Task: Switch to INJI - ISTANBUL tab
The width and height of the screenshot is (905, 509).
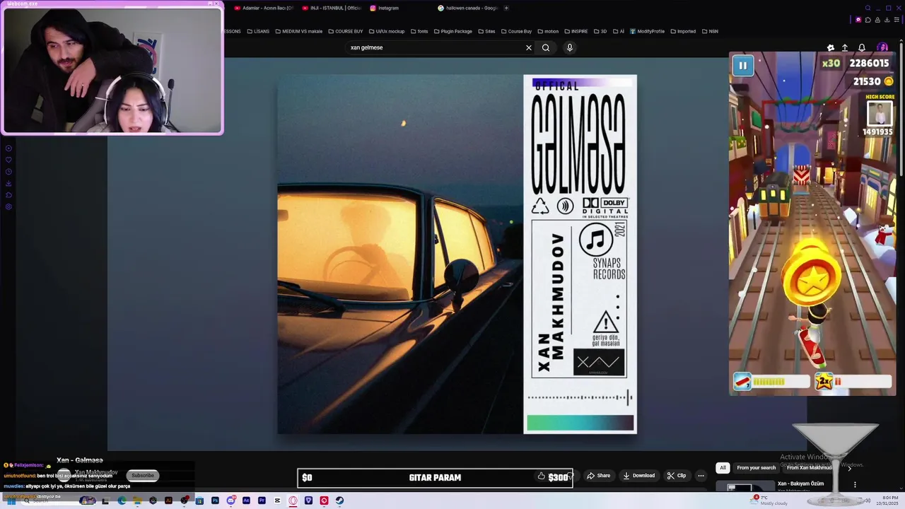Action: point(331,8)
